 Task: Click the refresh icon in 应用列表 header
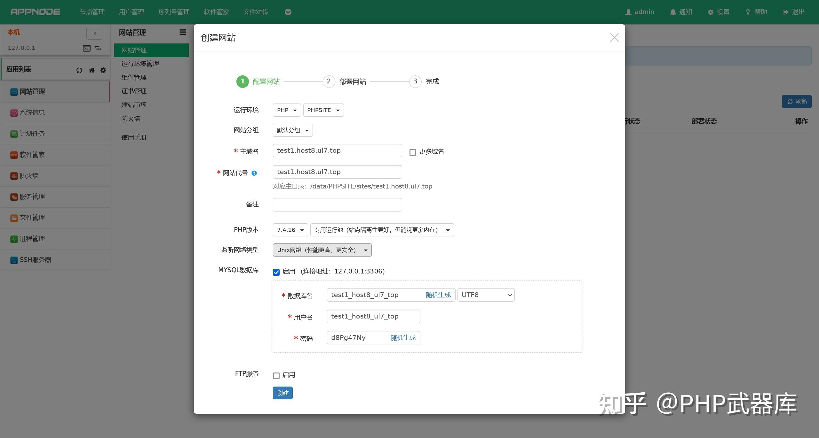point(79,70)
